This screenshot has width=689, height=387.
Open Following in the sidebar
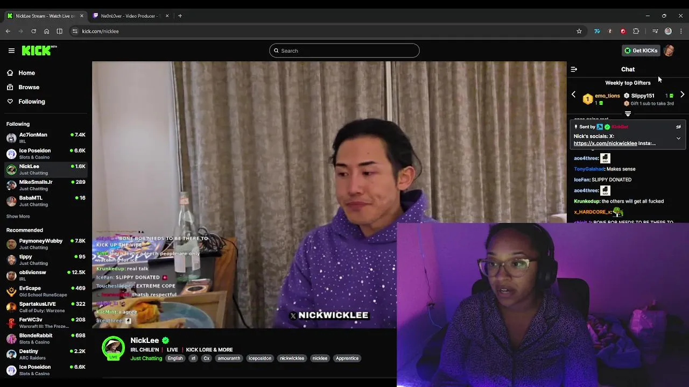coord(31,102)
